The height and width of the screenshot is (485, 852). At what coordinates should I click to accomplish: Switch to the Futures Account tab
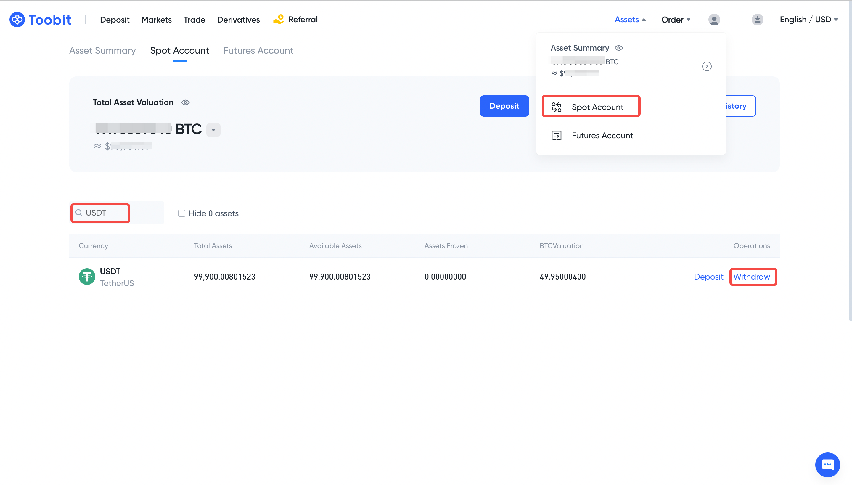(258, 50)
